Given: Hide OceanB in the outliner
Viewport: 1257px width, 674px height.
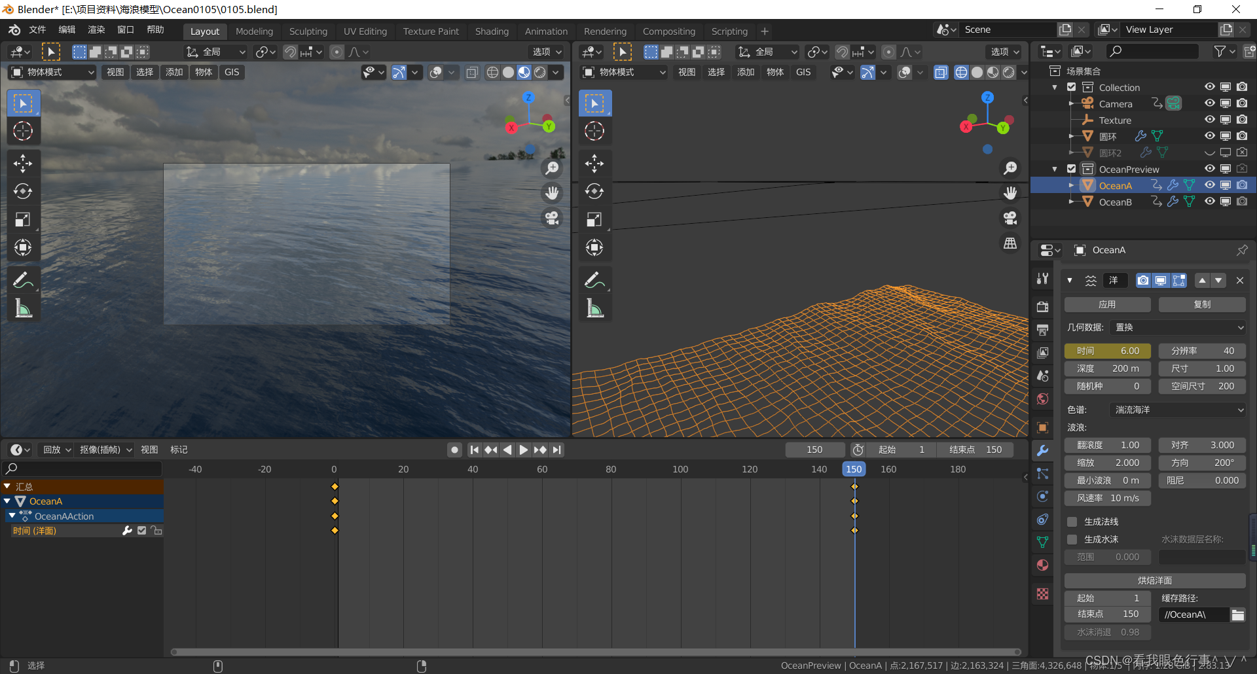Looking at the screenshot, I should point(1209,201).
